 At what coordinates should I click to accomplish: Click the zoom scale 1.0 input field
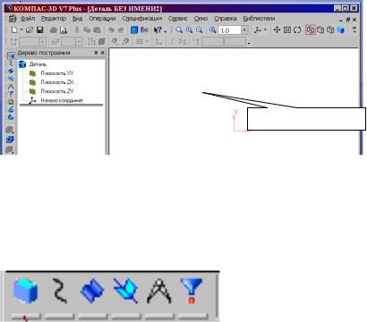(x=230, y=30)
